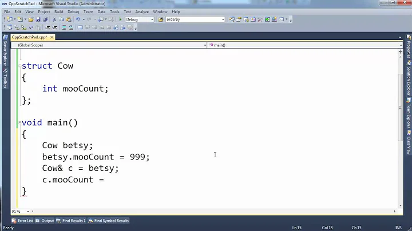Click the New Project toolbar icon
Viewport: 412px width, 231px height.
pos(10,19)
